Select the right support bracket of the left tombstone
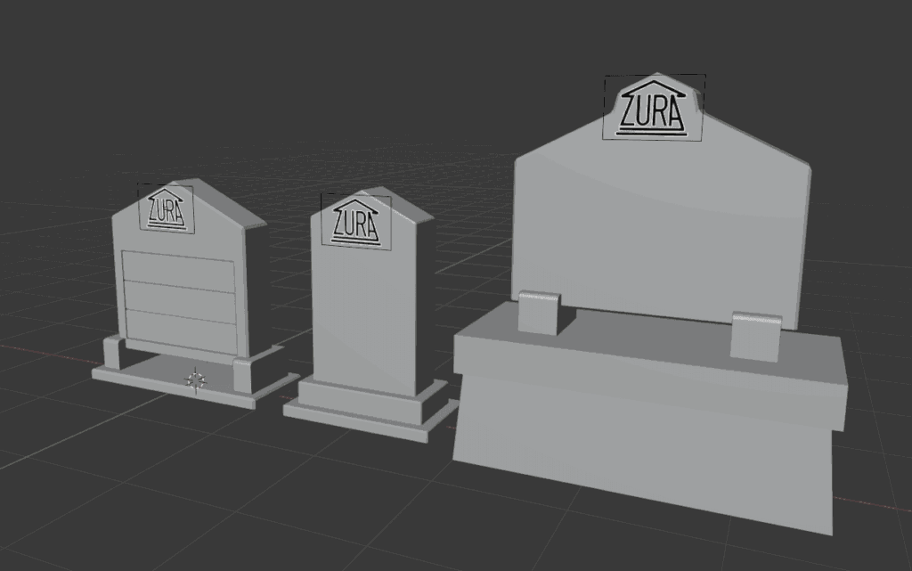This screenshot has width=912, height=571. tap(243, 375)
